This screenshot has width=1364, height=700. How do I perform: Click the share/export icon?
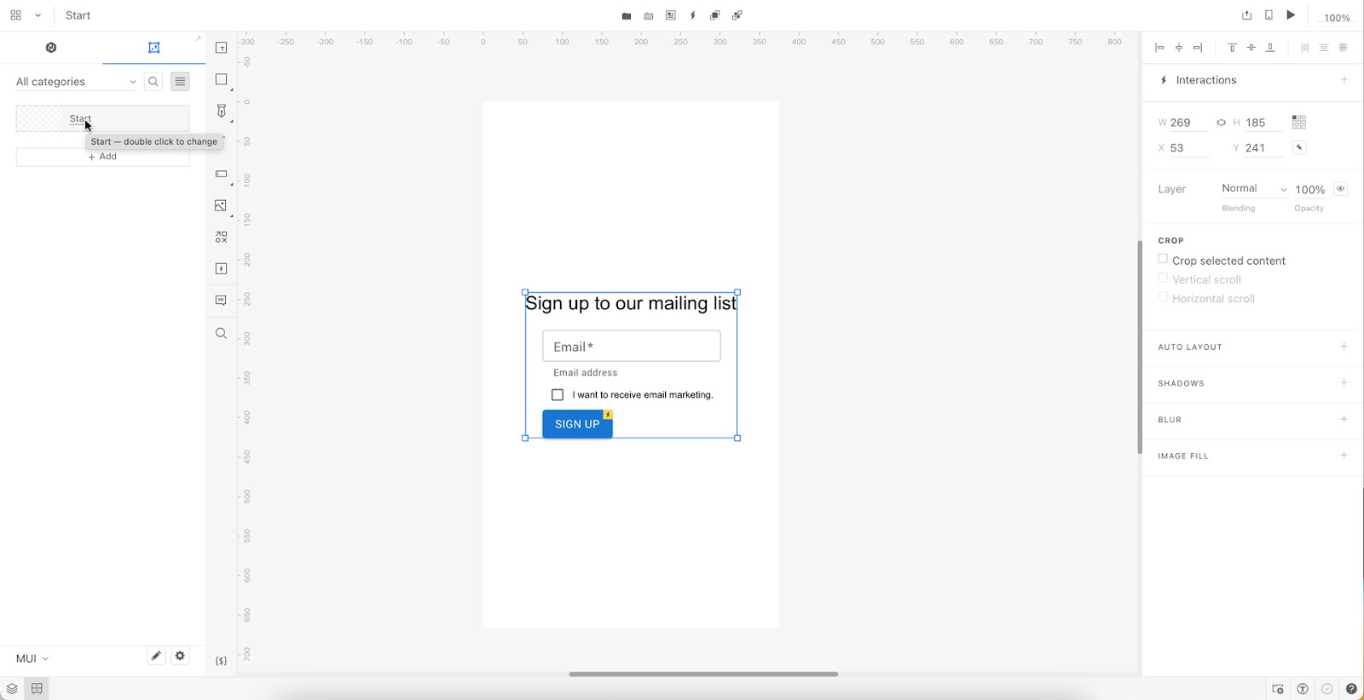click(1246, 15)
